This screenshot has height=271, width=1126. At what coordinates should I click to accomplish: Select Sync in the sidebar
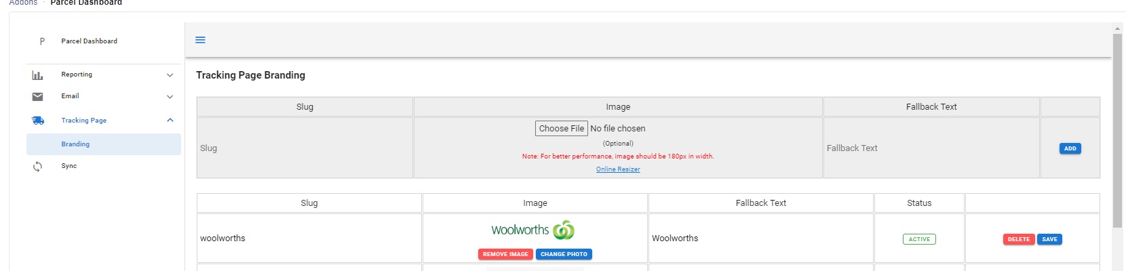coord(69,166)
